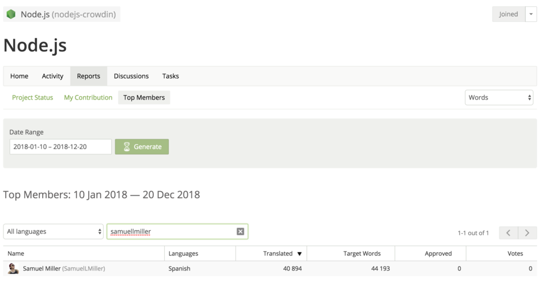Click the Date Range input field
553x293 pixels.
click(x=60, y=147)
